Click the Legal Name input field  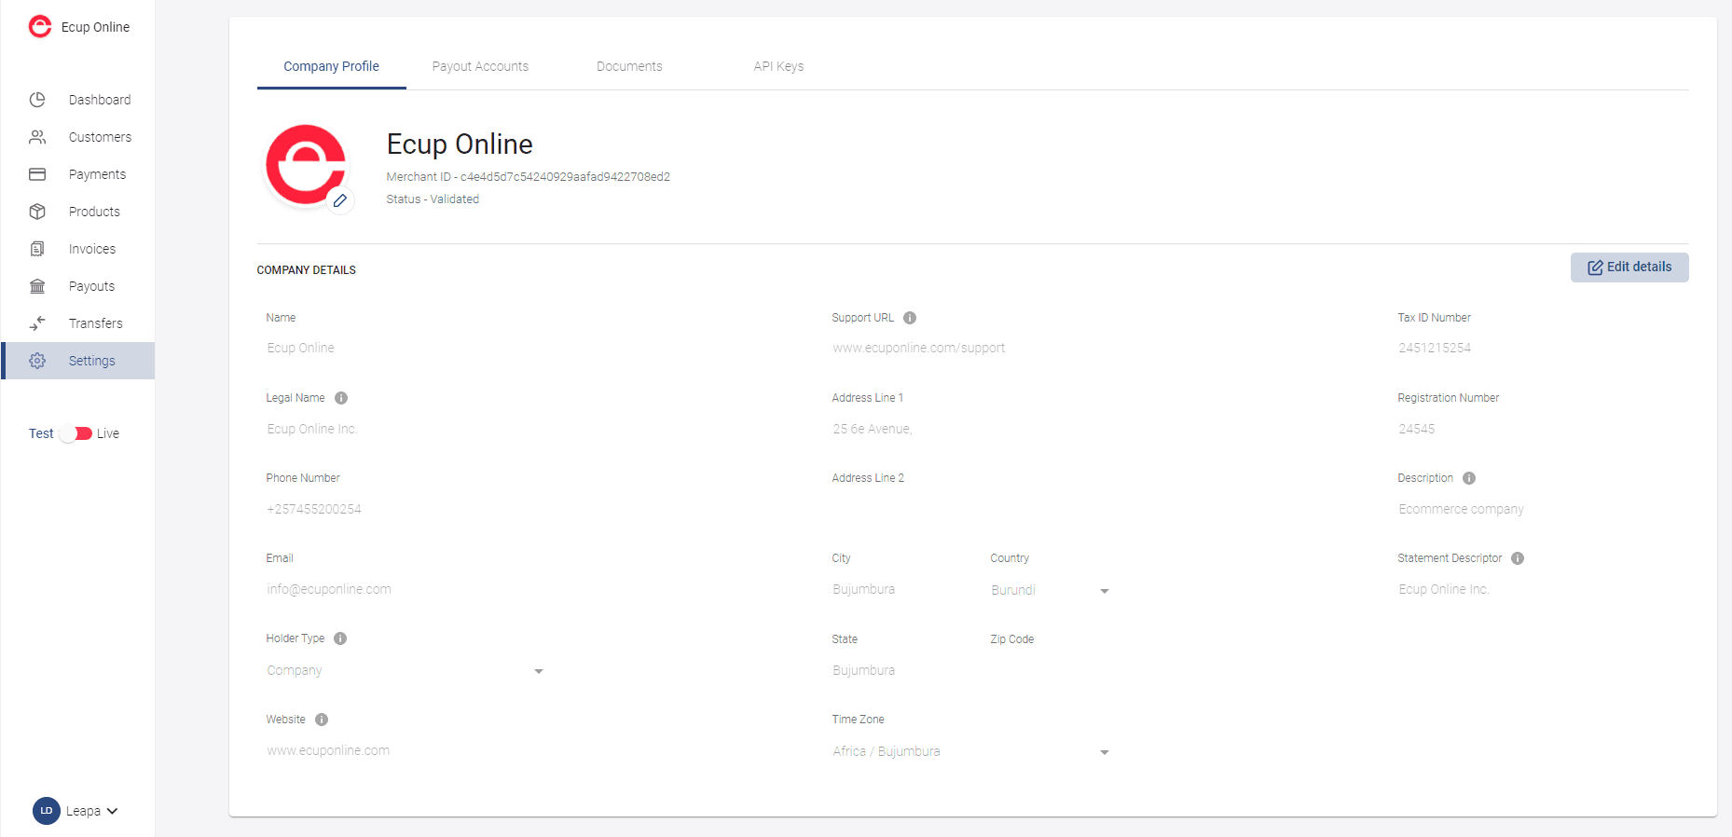(406, 429)
